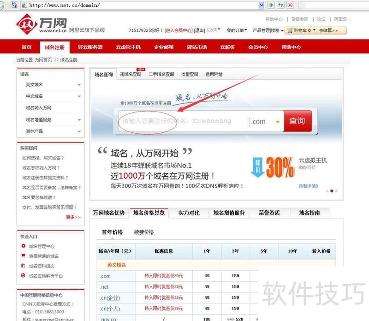Select 续费价格 sub-tab

click(144, 232)
